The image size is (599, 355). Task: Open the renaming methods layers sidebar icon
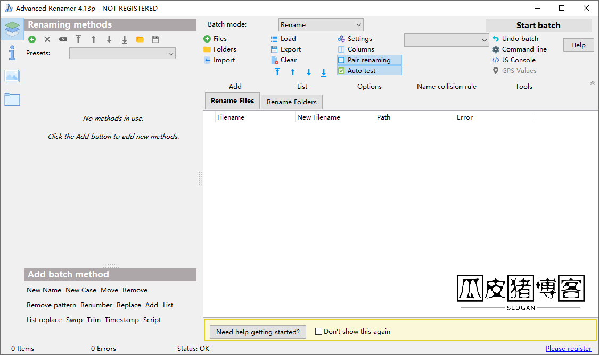pos(12,29)
